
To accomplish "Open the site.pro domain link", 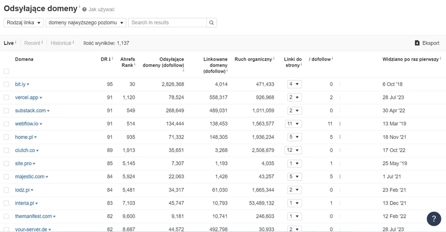I will (x=23, y=164).
